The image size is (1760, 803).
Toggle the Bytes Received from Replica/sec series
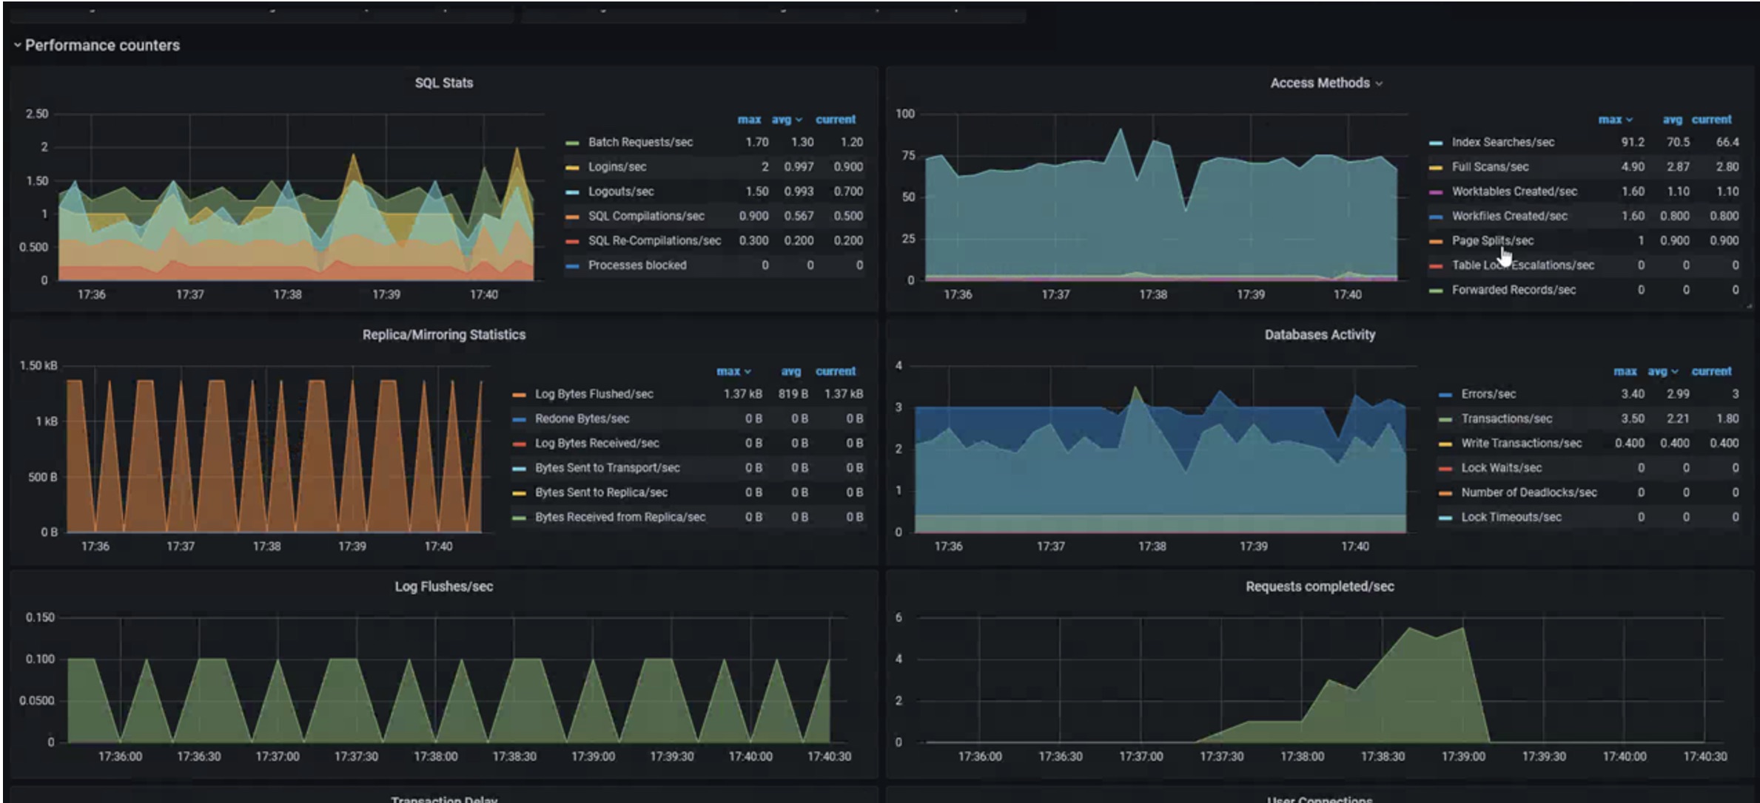[x=620, y=517]
